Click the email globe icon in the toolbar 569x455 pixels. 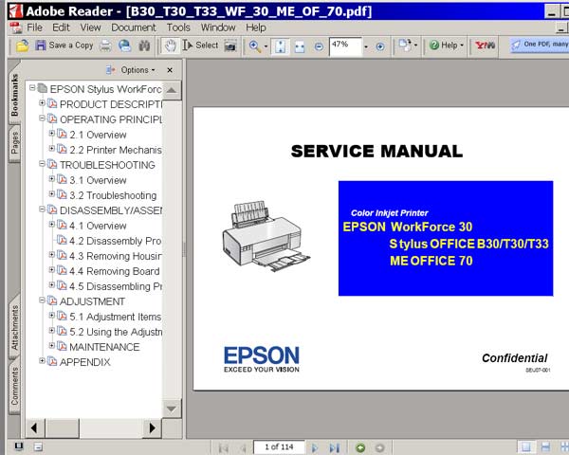[x=125, y=45]
